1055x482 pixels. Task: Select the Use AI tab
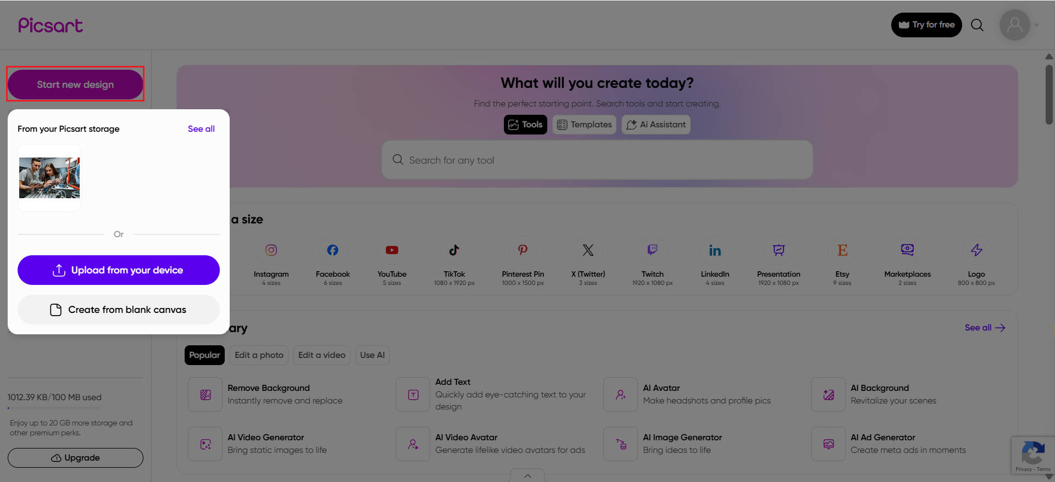point(372,355)
